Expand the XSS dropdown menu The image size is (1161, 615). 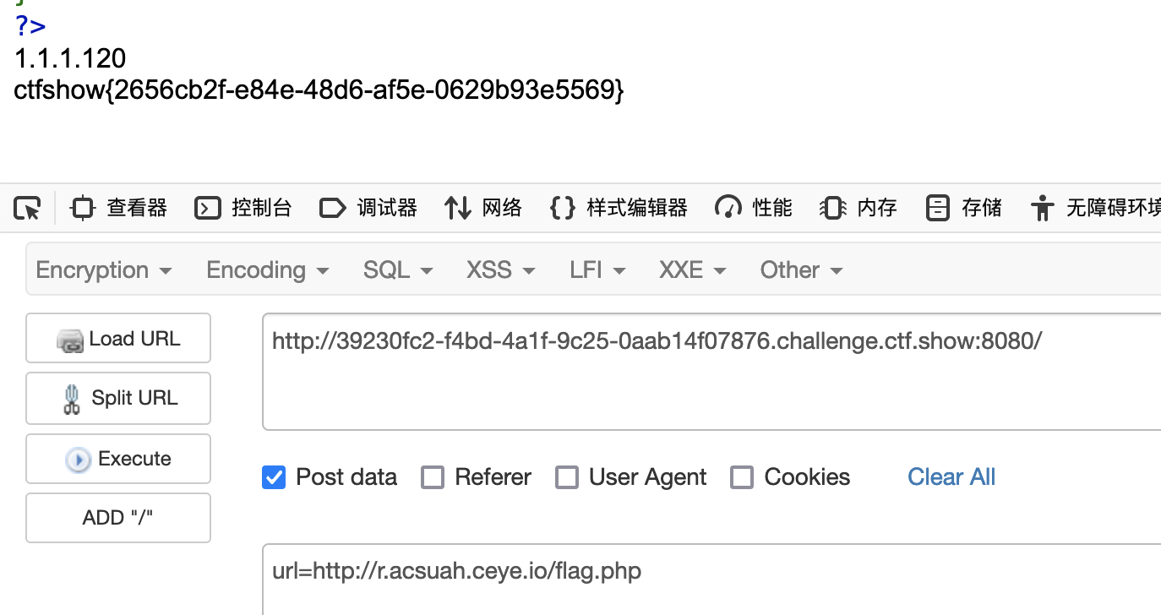pyautogui.click(x=501, y=270)
